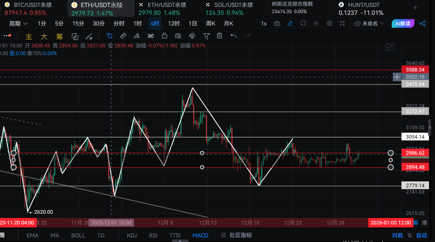This screenshot has width=435, height=242.
Task: Expand the more tools ellipsis menu
Action: (x=7, y=36)
